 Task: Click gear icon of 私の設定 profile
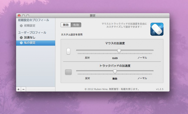pos(21,43)
